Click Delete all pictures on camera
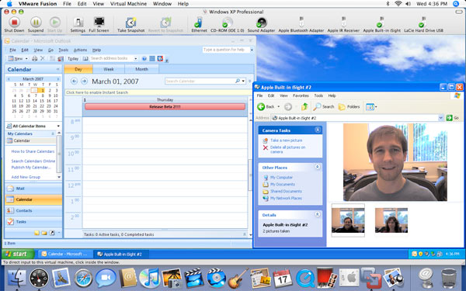 (x=287, y=149)
